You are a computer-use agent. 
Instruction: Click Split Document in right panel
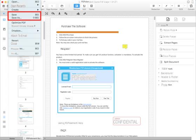pyautogui.click(x=171, y=62)
